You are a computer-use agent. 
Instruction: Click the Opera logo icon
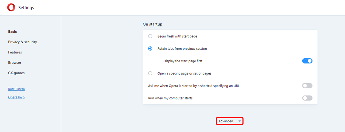11,8
